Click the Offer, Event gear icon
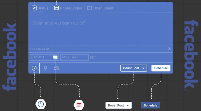 coord(90,8)
